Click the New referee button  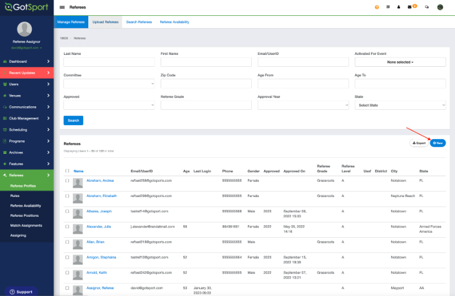coord(437,143)
